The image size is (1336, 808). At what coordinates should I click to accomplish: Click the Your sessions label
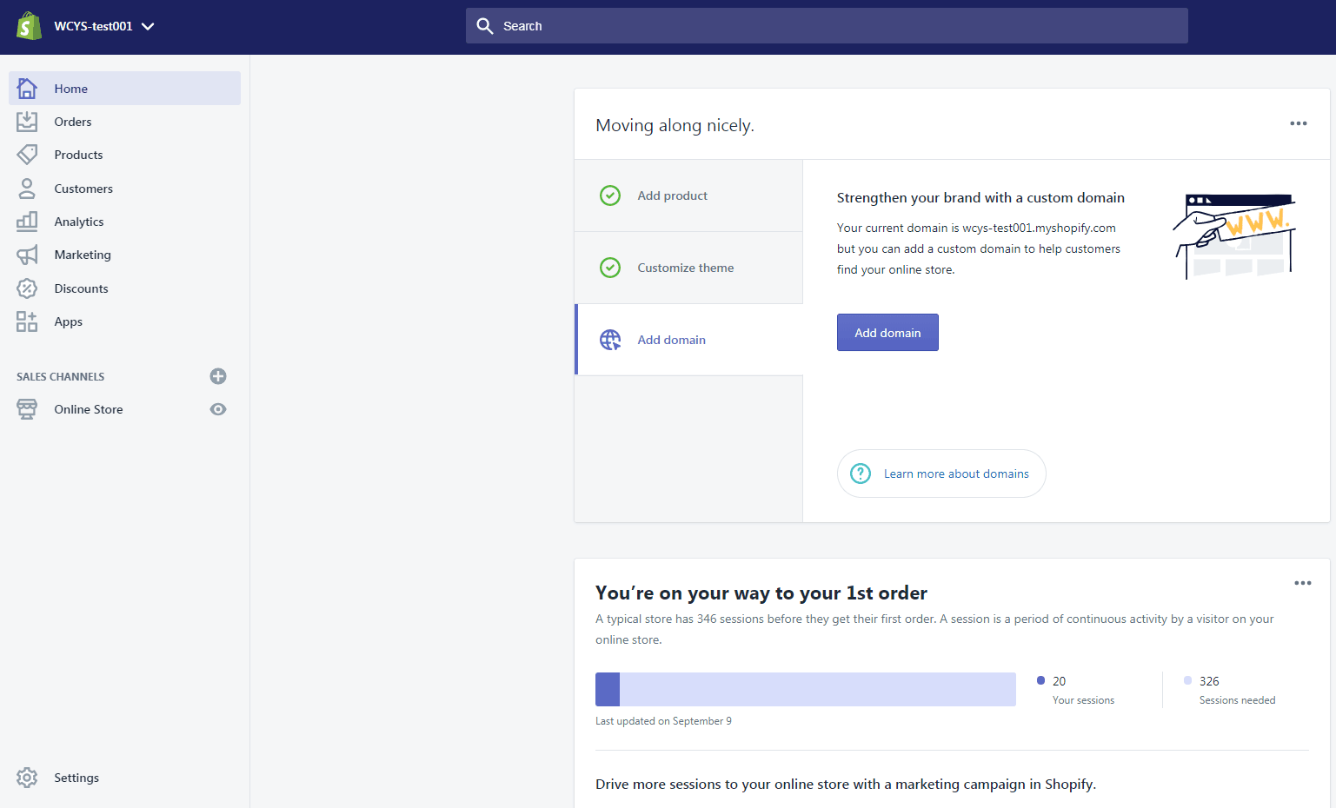point(1083,700)
